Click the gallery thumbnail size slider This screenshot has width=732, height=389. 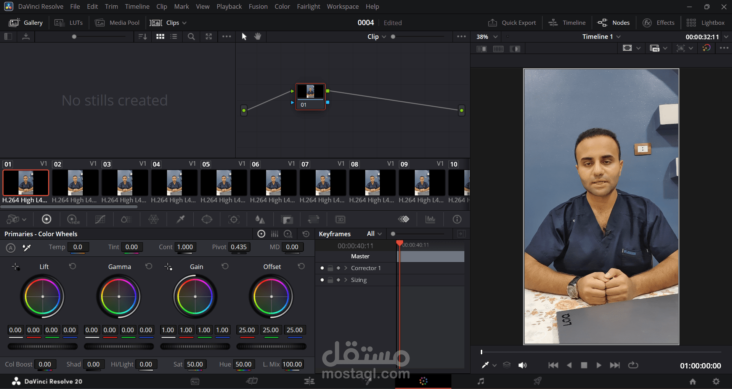99,37
